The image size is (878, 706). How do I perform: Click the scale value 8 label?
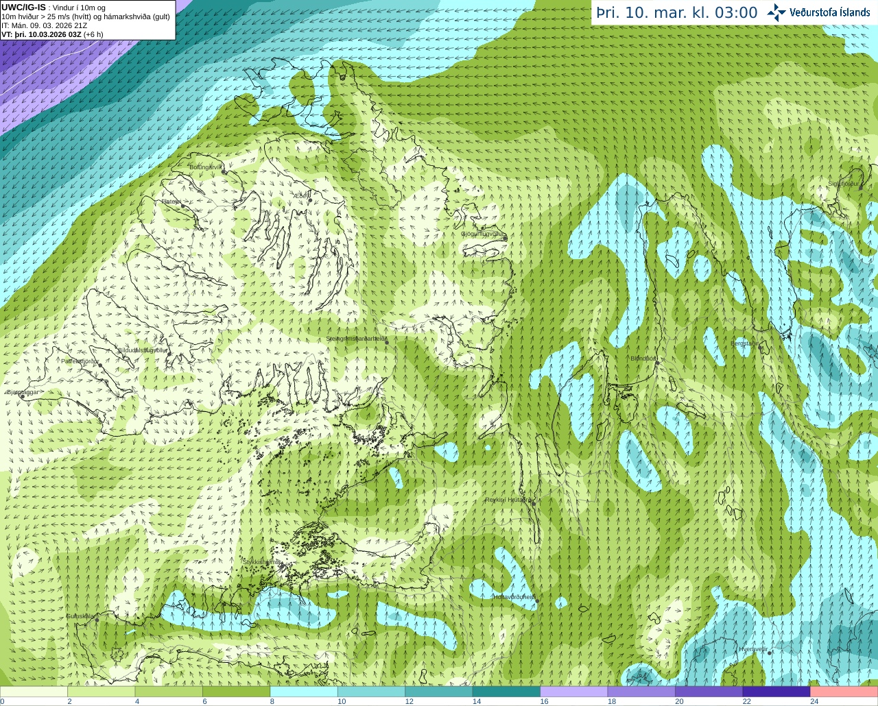pos(272,701)
